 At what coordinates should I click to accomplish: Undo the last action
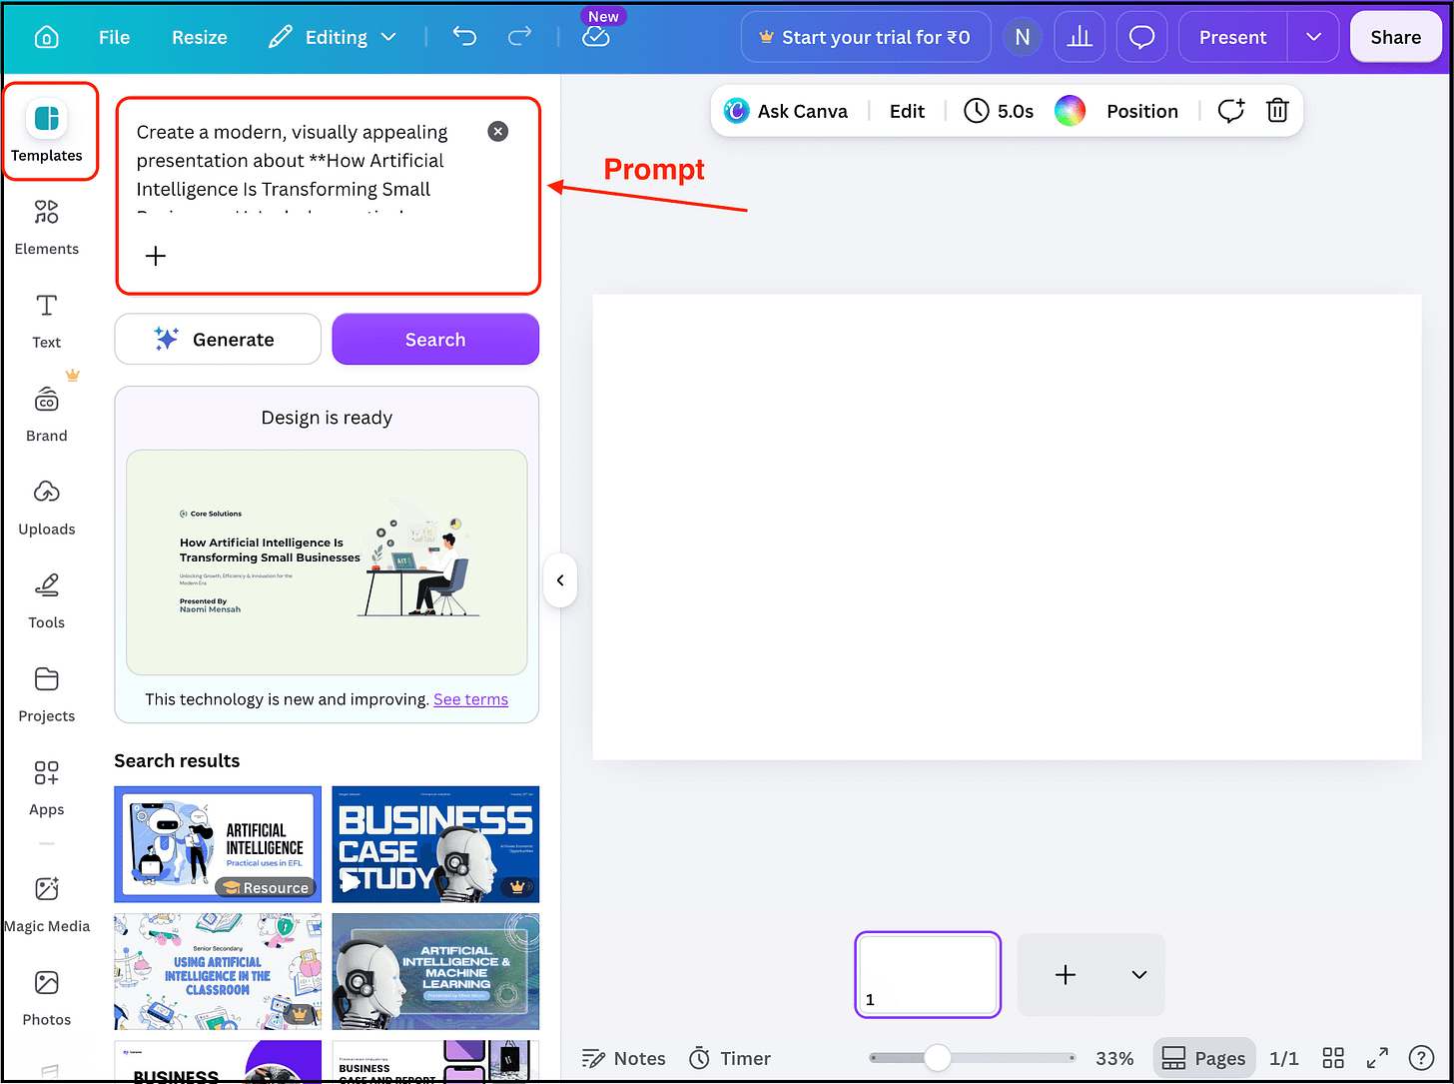click(x=464, y=37)
